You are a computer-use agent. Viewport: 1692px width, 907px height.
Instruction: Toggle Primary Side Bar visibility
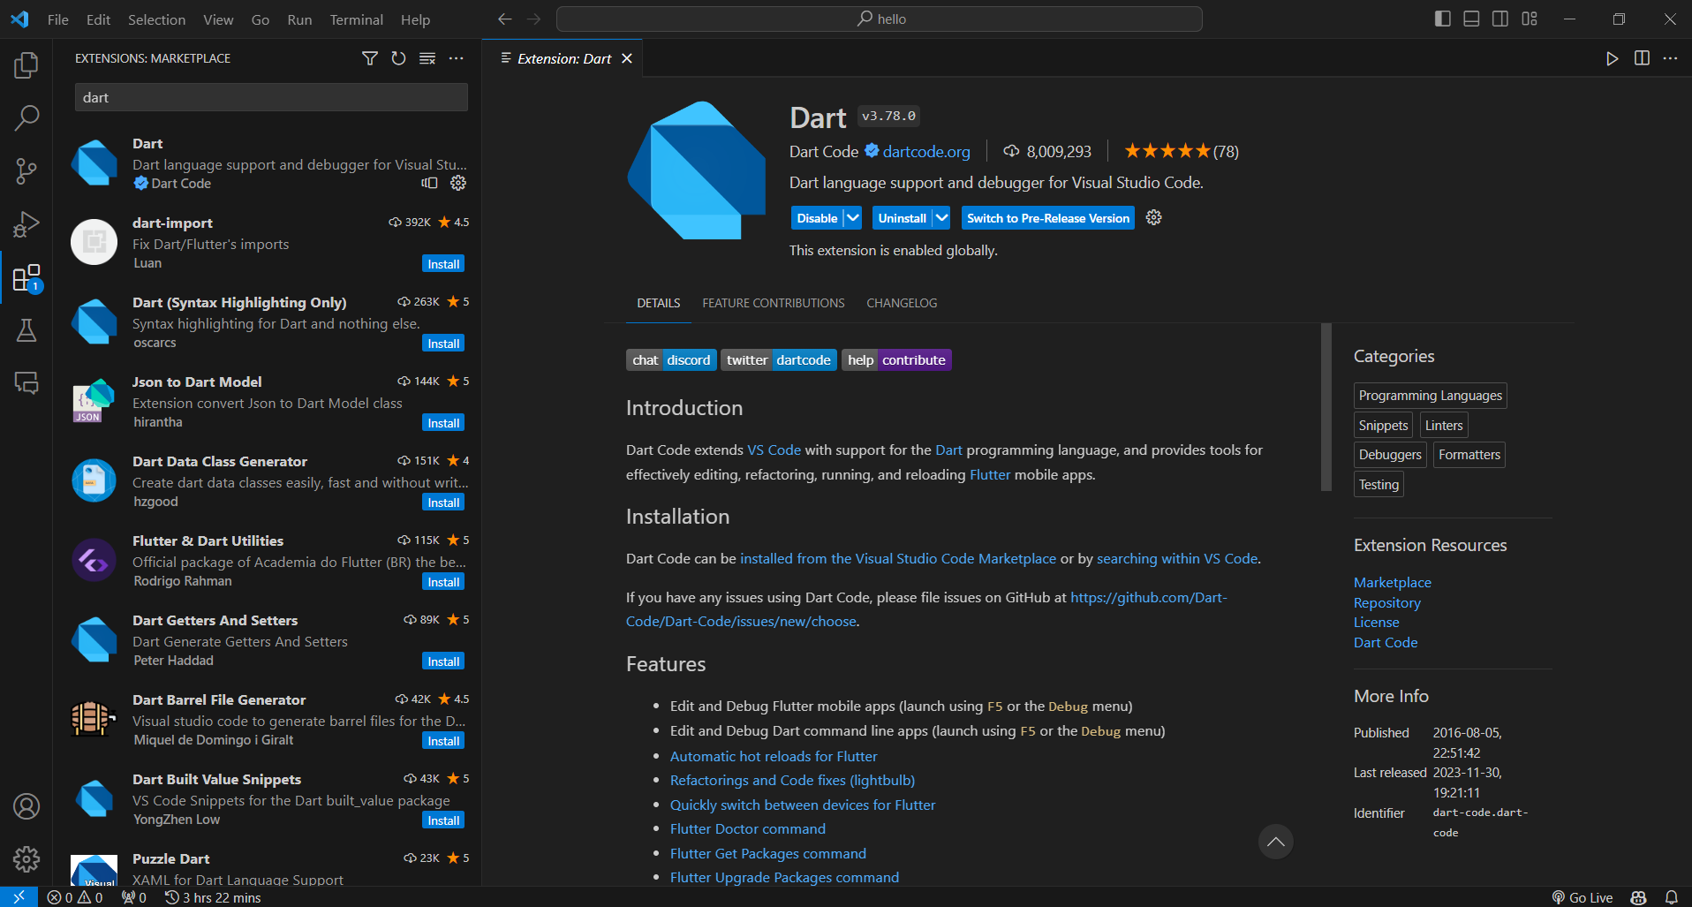[1443, 19]
